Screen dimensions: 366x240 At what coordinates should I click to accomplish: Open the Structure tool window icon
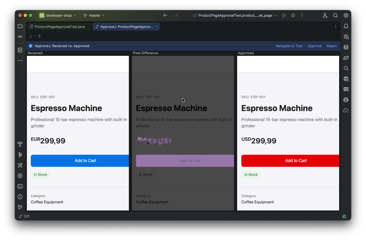point(20,50)
